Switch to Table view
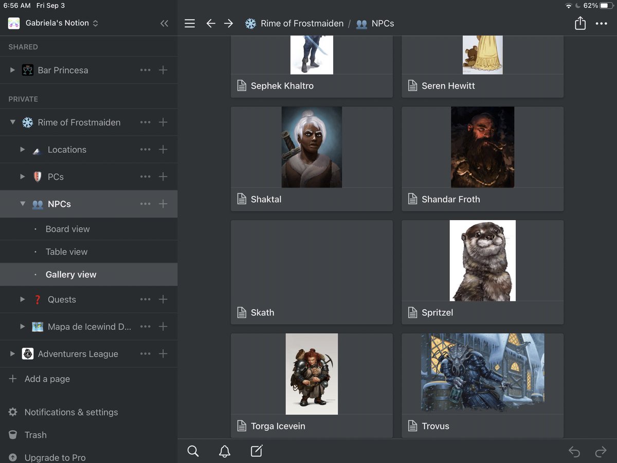The image size is (617, 463). point(66,252)
